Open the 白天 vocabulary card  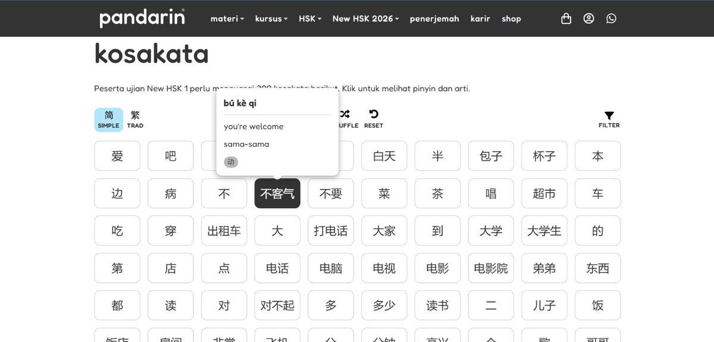click(x=384, y=156)
